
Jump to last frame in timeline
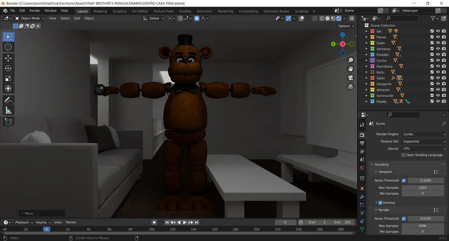pyautogui.click(x=197, y=223)
